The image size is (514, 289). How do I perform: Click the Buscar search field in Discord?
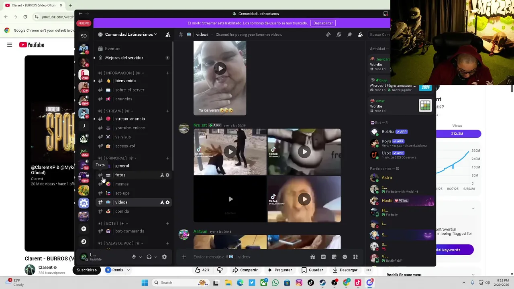(379, 35)
